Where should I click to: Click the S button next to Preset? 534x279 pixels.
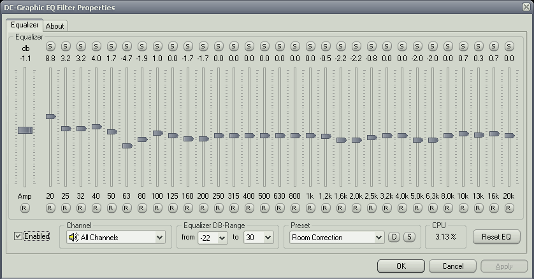[408, 238]
